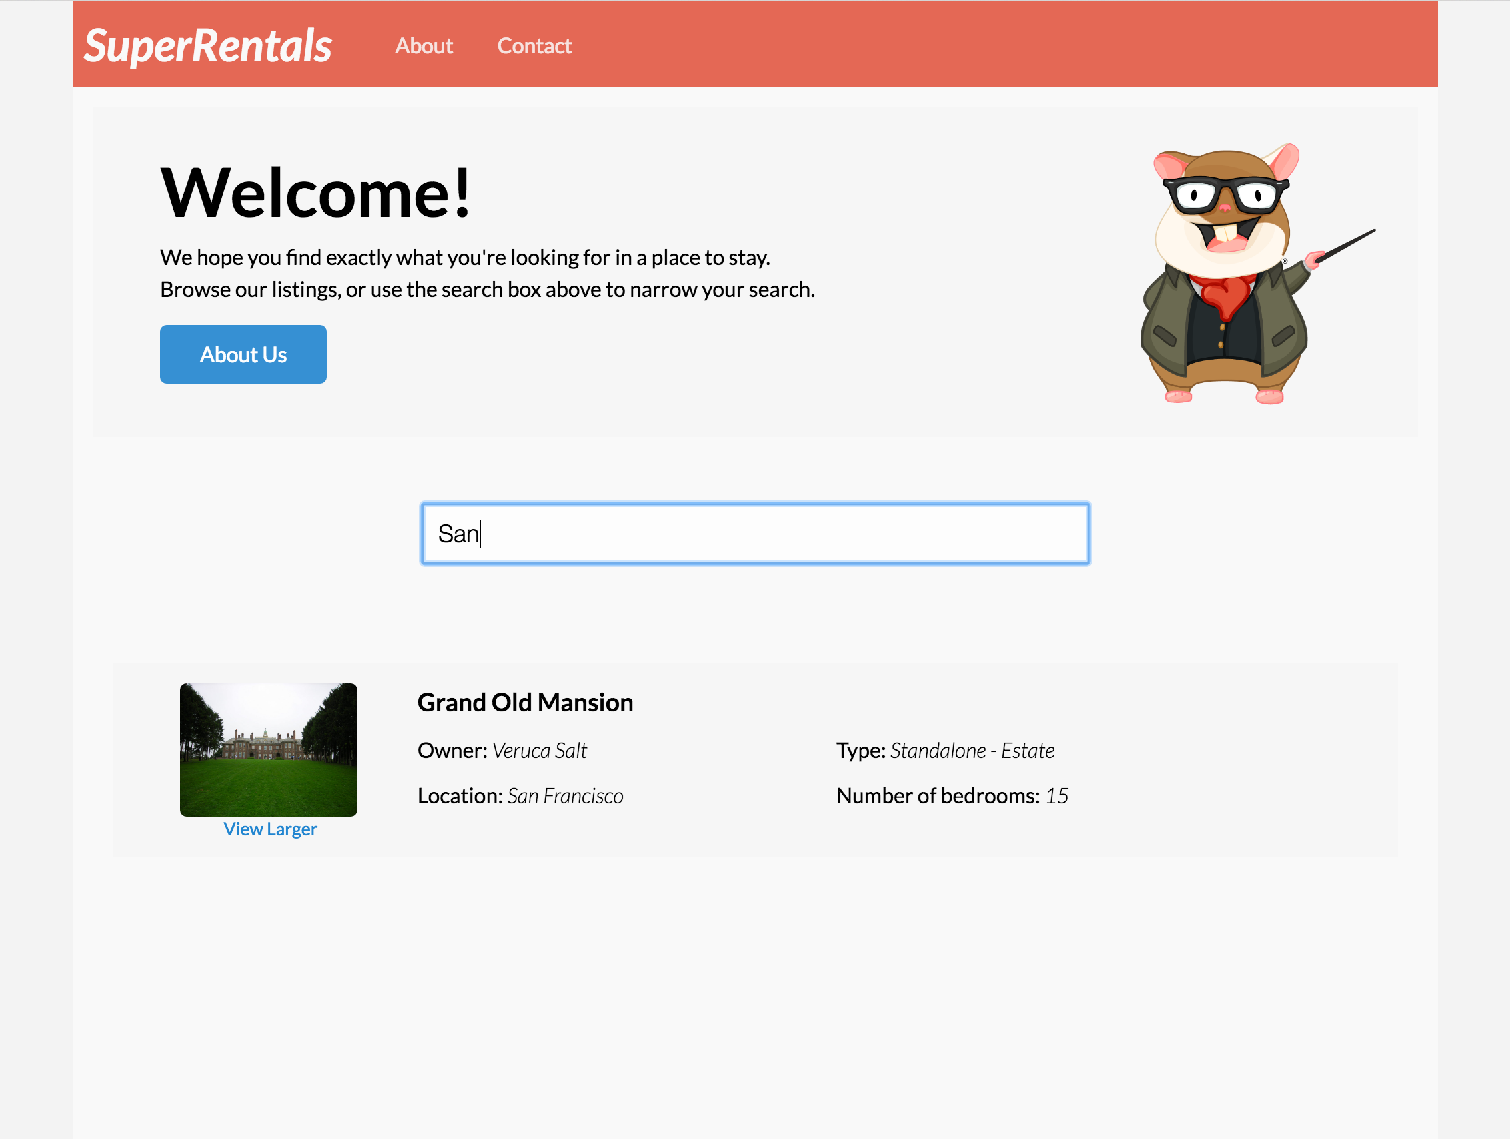Click the Welcome! heading

315,193
